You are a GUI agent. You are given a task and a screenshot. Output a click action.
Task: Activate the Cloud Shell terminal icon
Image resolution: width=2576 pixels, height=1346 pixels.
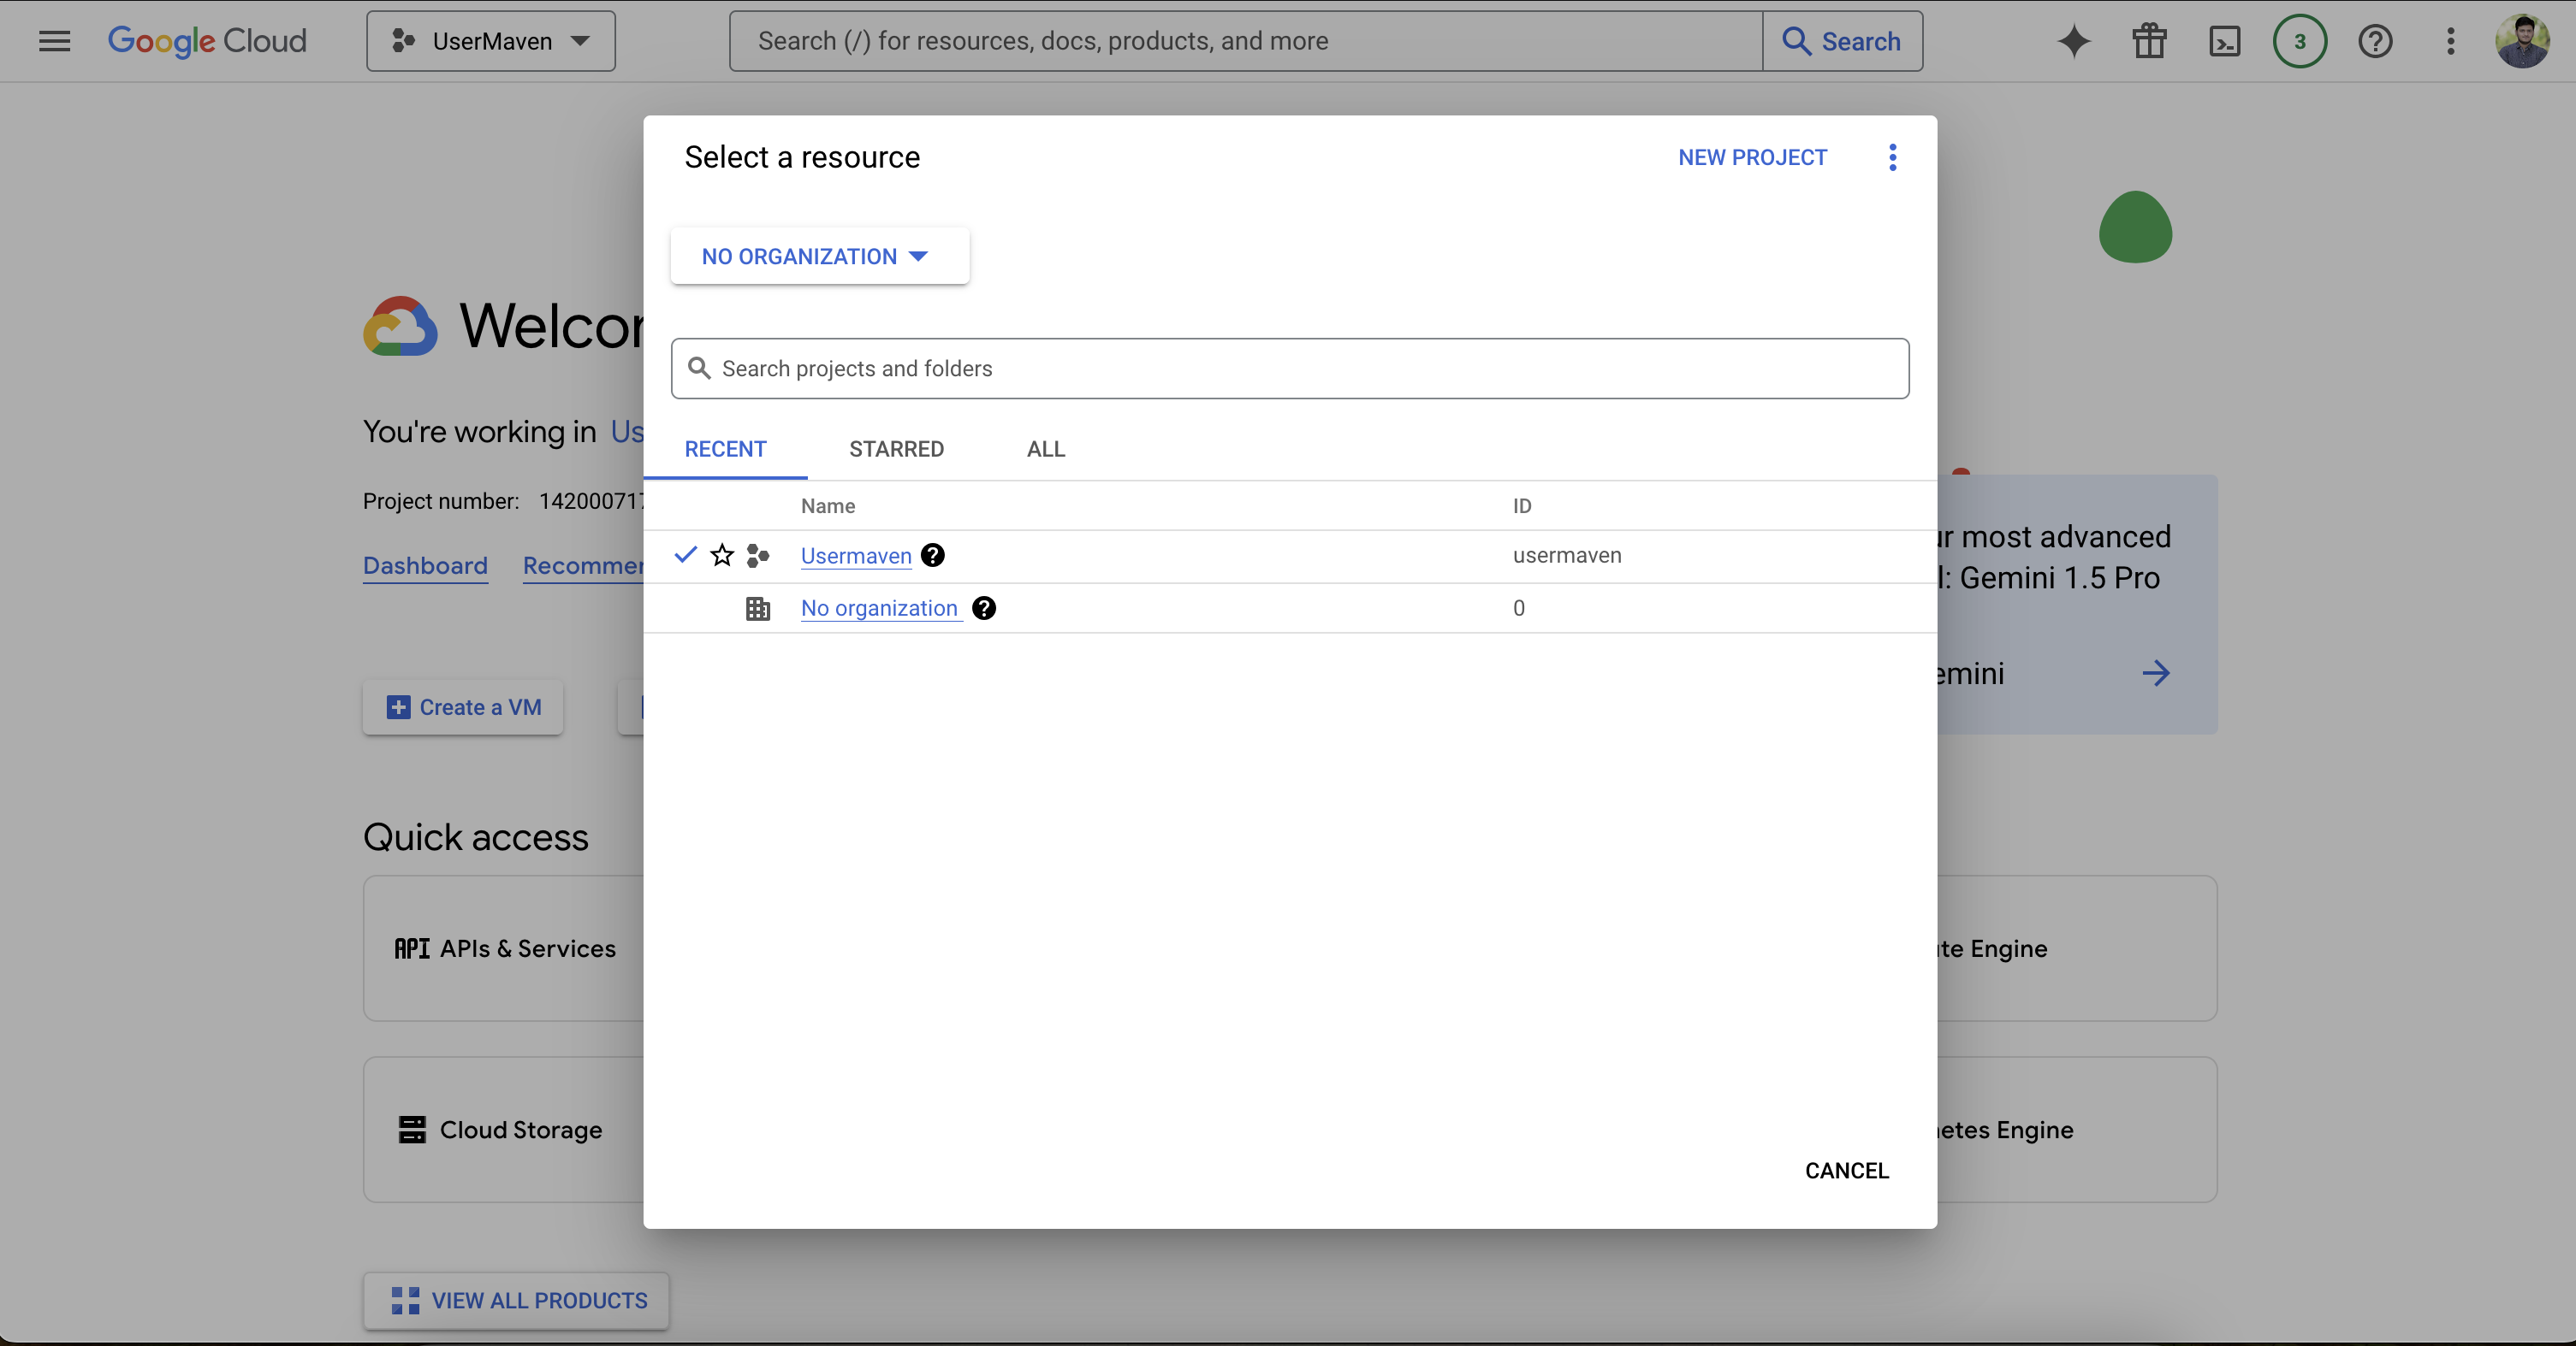coord(2224,41)
